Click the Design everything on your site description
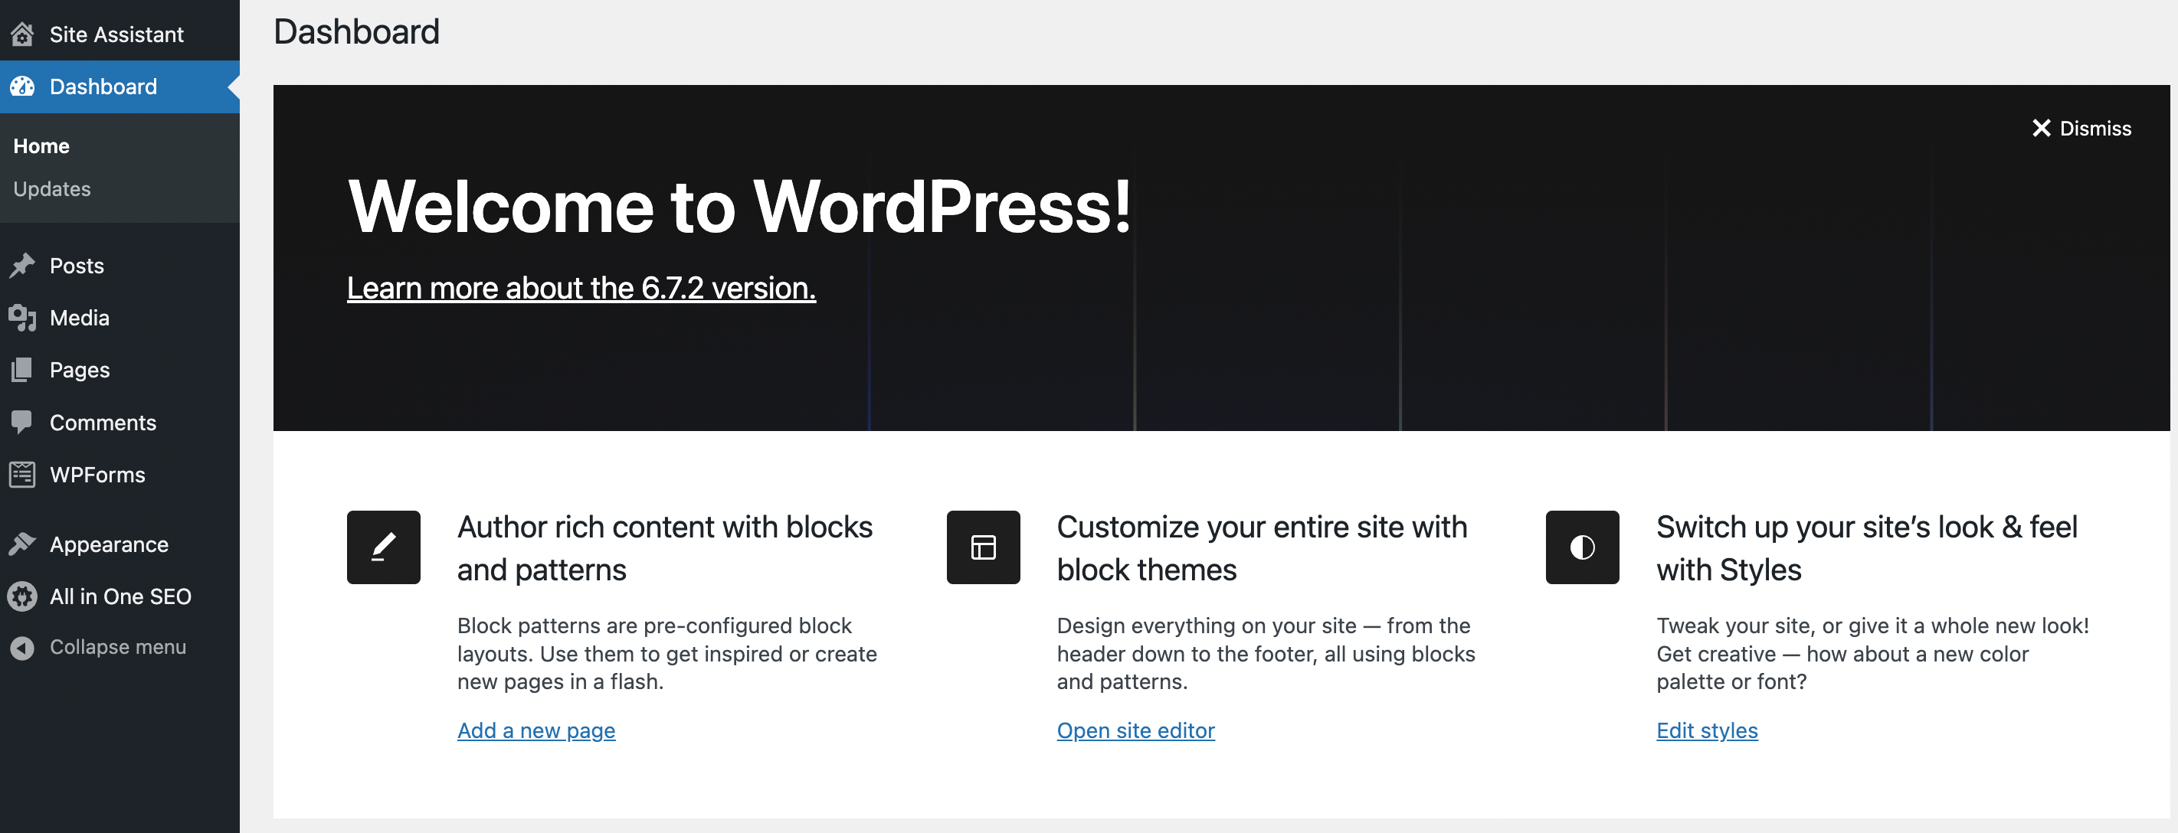 [1265, 653]
